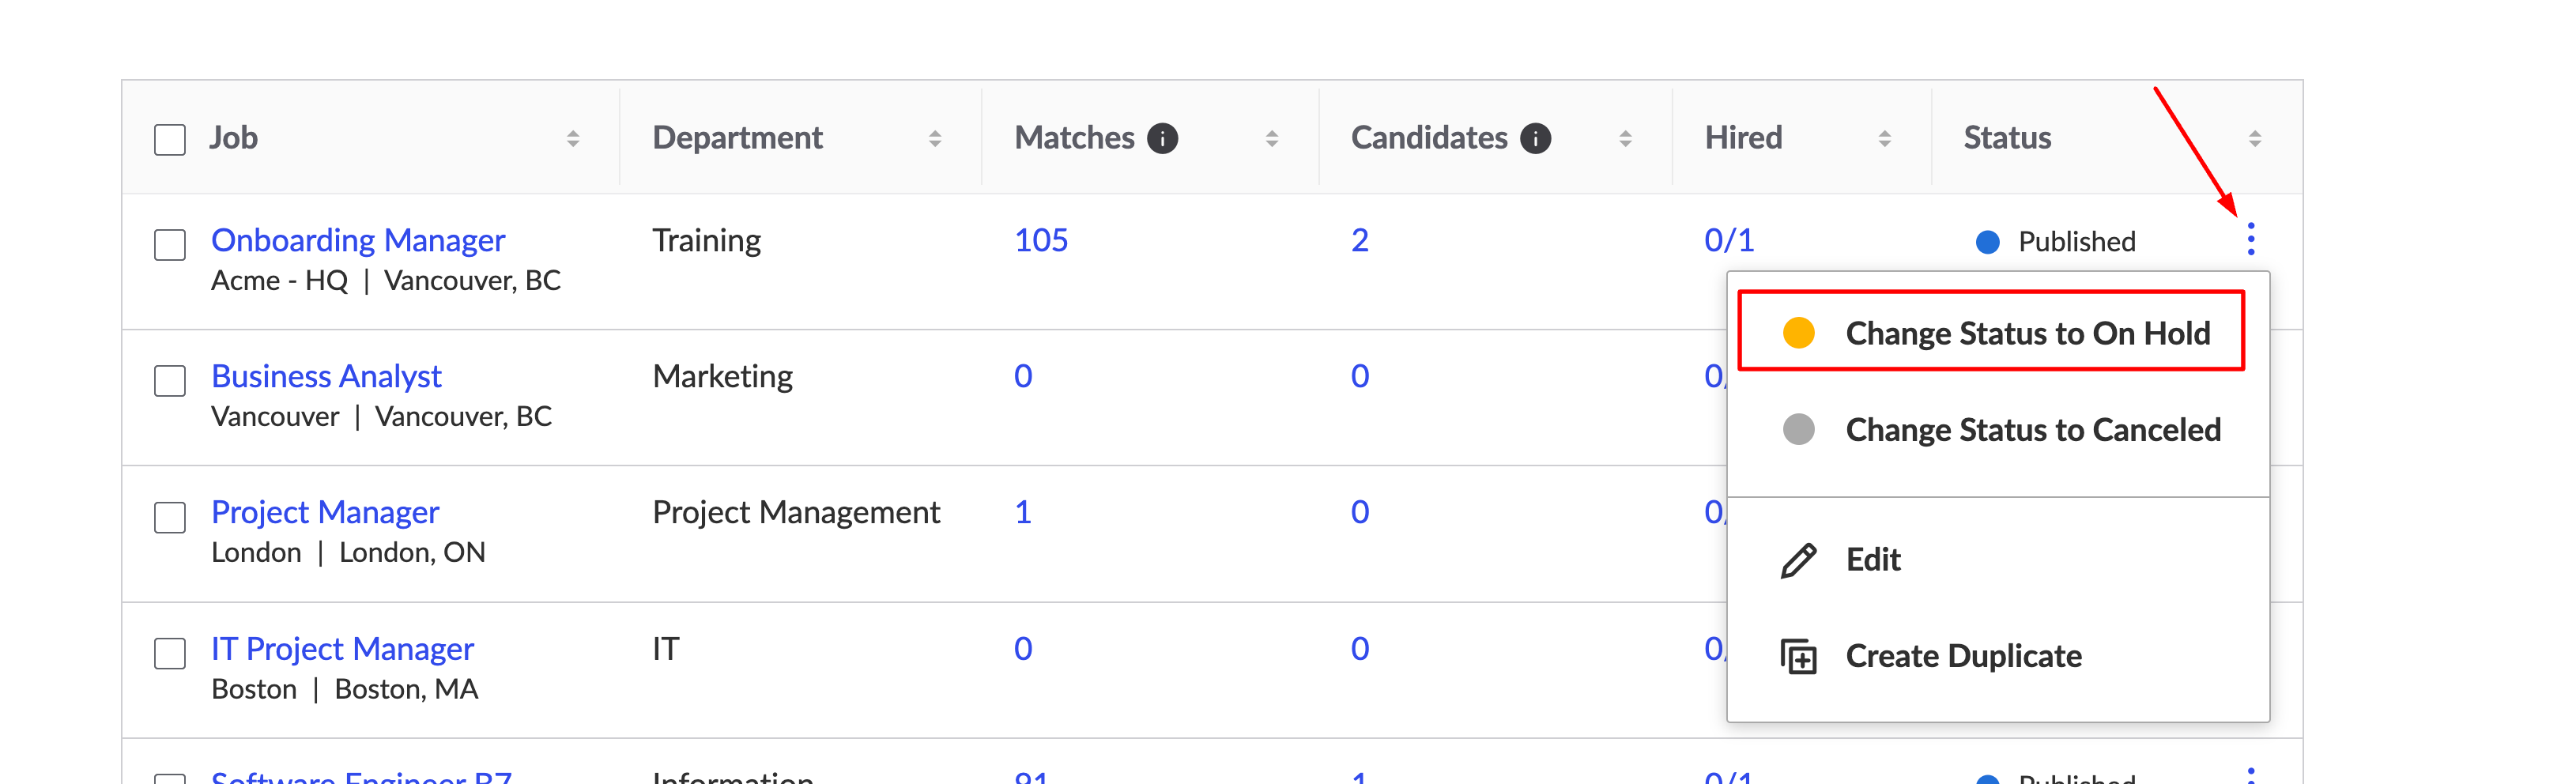Click the gray Canceled status dot
Image resolution: width=2576 pixels, height=784 pixels.
coord(1798,430)
